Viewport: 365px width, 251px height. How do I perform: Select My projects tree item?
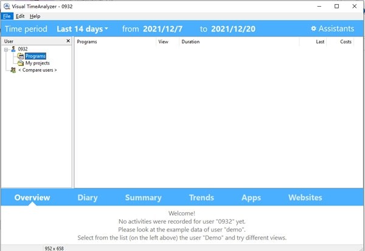click(38, 63)
